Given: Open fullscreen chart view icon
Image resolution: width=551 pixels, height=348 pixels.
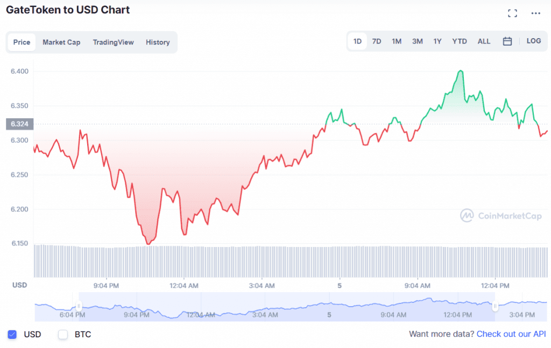Looking at the screenshot, I should click(512, 13).
